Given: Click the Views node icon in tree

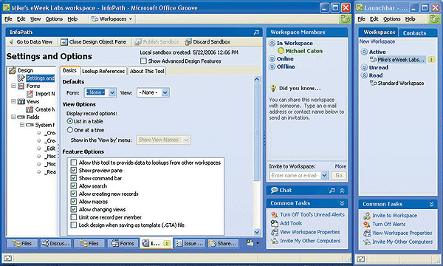Looking at the screenshot, I should (x=21, y=101).
